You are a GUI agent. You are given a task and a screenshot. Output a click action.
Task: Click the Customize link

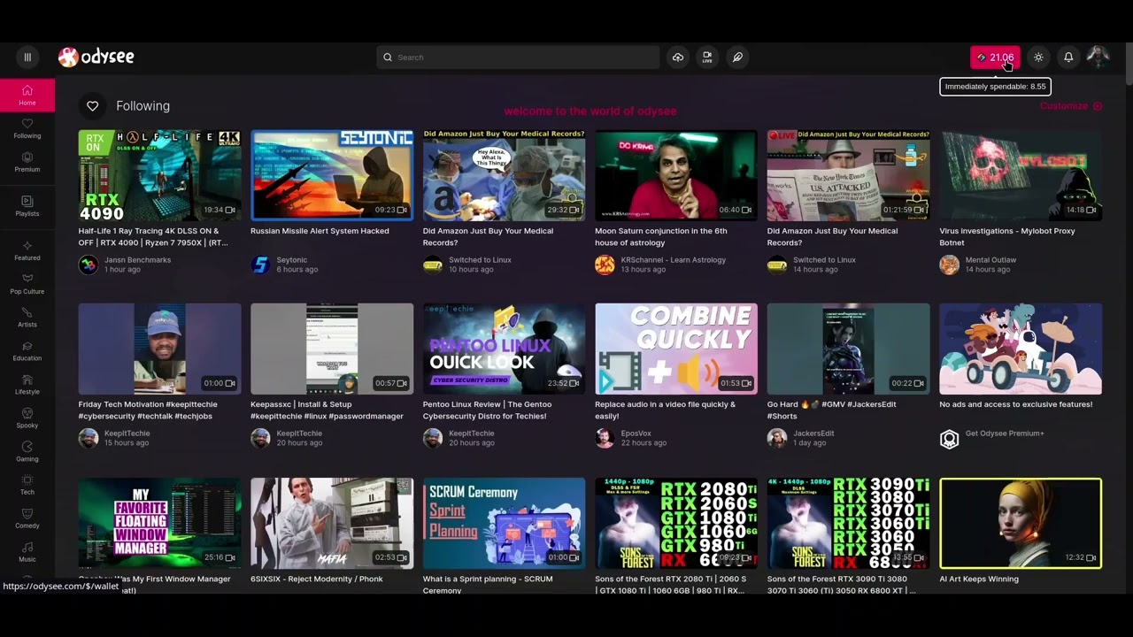[1071, 106]
